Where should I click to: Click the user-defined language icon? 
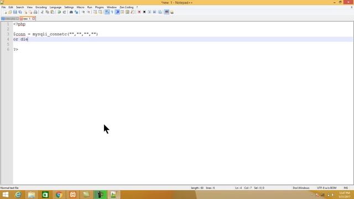pyautogui.click(x=122, y=12)
